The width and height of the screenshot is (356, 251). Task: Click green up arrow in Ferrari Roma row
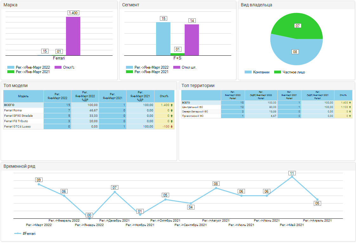172,110
